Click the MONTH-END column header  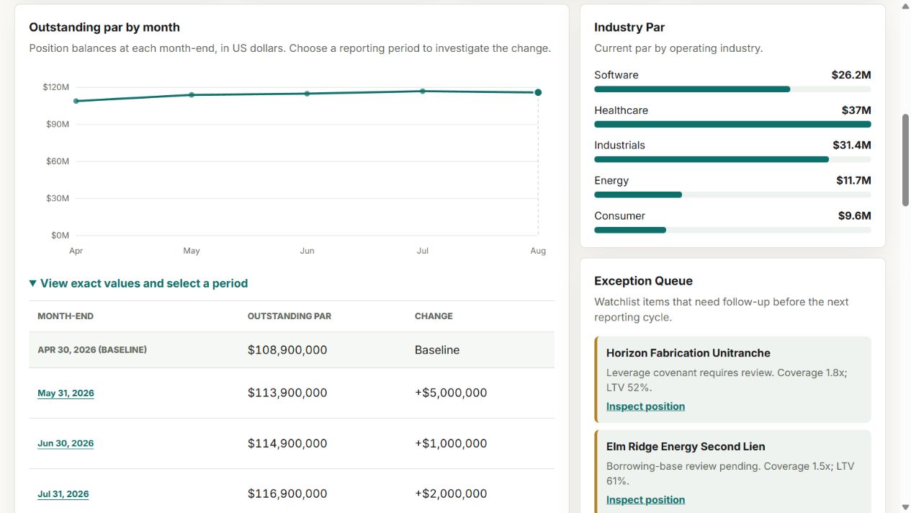pyautogui.click(x=66, y=316)
